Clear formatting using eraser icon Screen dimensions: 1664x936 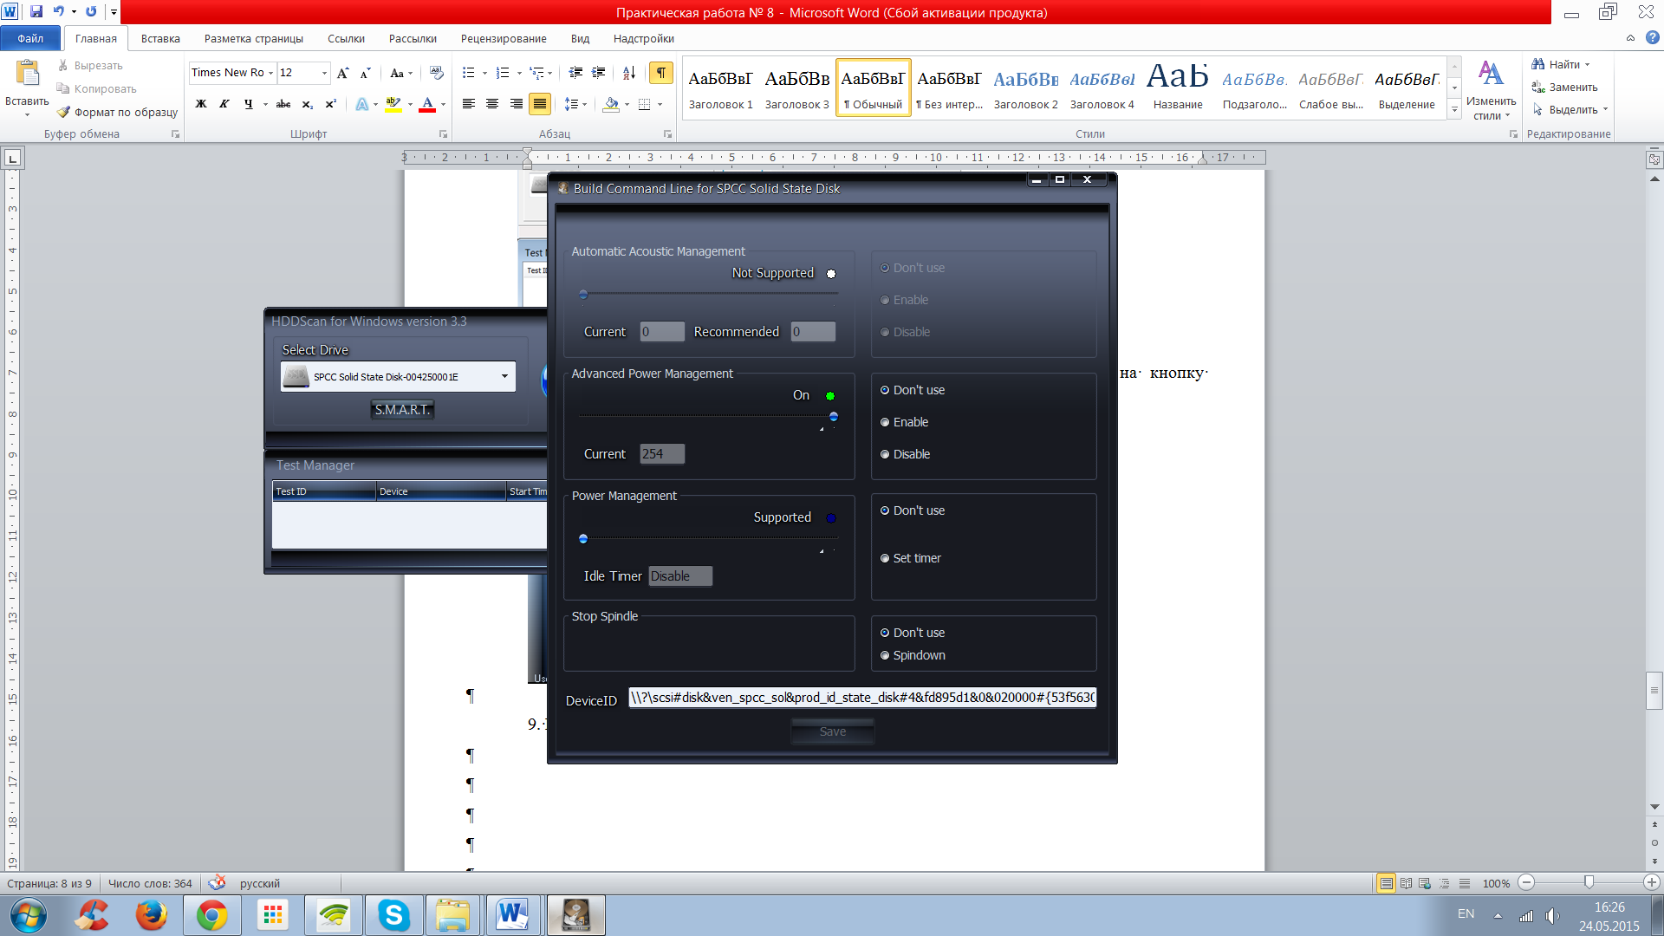pyautogui.click(x=436, y=73)
